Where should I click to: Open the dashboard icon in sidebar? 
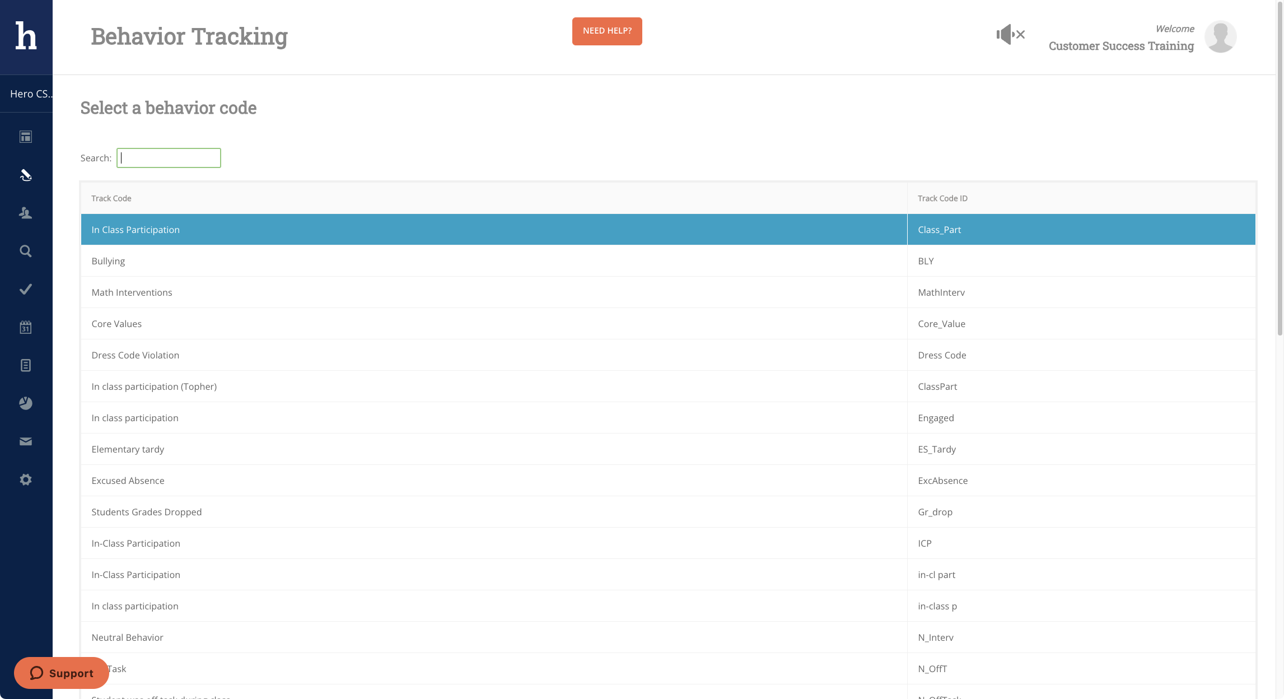[x=26, y=137]
